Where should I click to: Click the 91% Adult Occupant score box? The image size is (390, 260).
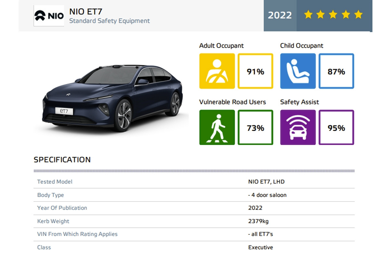point(255,71)
